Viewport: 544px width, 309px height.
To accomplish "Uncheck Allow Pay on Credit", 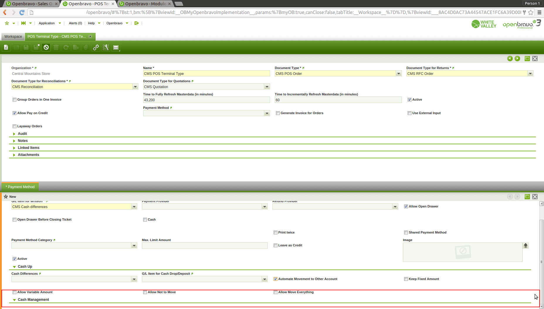I will [x=14, y=113].
